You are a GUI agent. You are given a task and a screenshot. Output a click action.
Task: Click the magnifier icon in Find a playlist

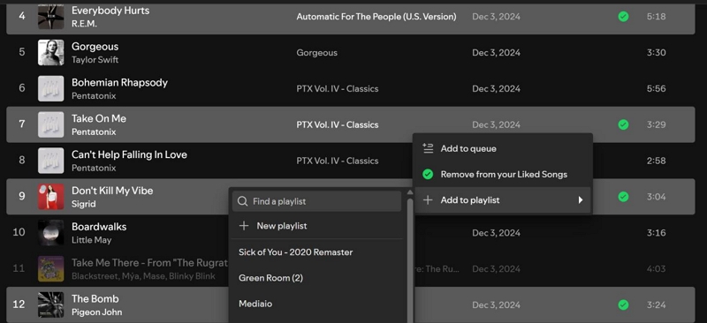tap(242, 201)
